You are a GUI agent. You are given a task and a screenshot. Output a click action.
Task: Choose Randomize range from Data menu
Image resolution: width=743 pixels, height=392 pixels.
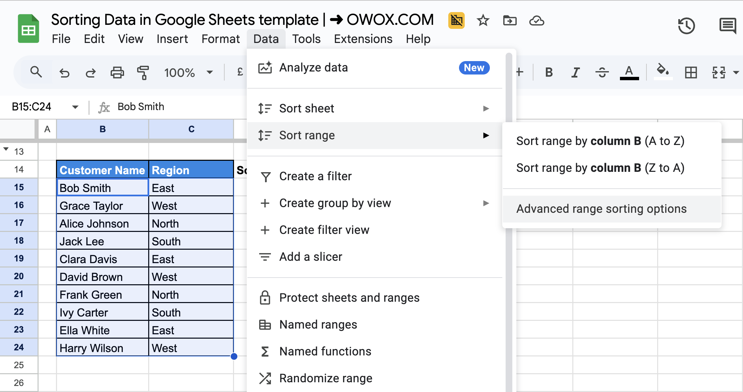coord(326,378)
